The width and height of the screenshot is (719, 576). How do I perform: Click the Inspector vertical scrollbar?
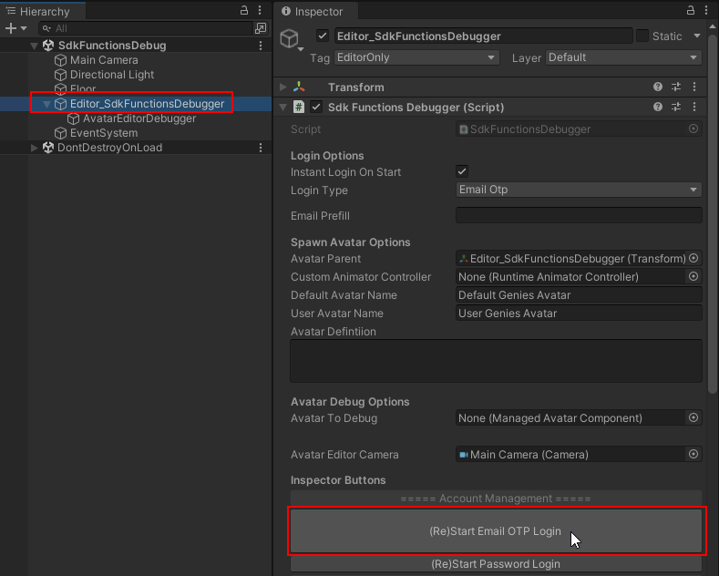pos(712,273)
